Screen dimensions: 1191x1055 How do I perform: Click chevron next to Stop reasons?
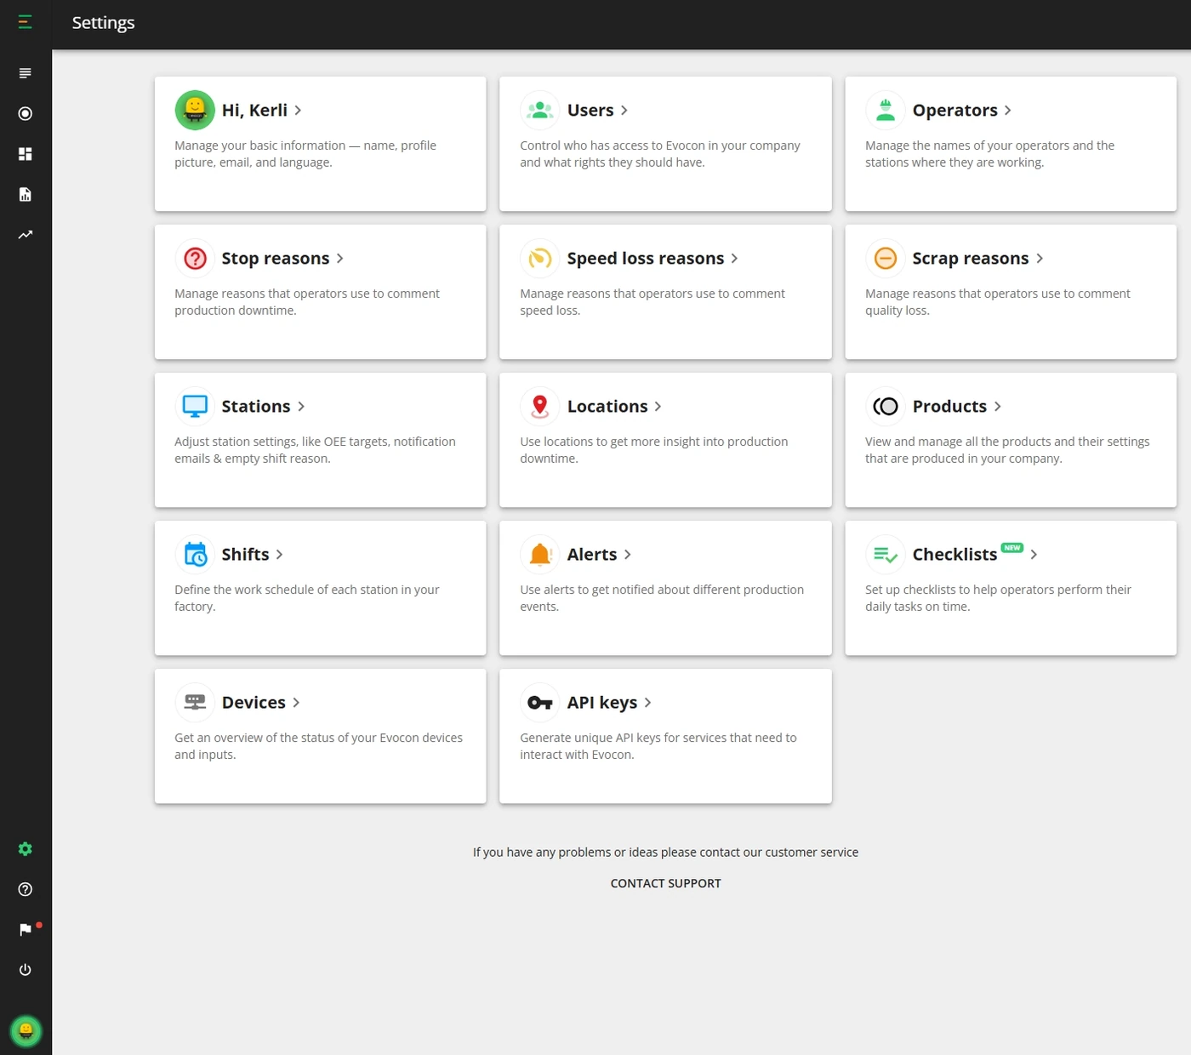(340, 259)
